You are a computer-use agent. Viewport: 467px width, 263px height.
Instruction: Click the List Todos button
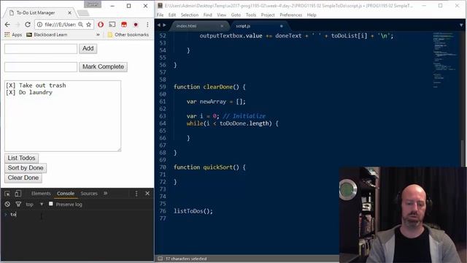click(21, 158)
